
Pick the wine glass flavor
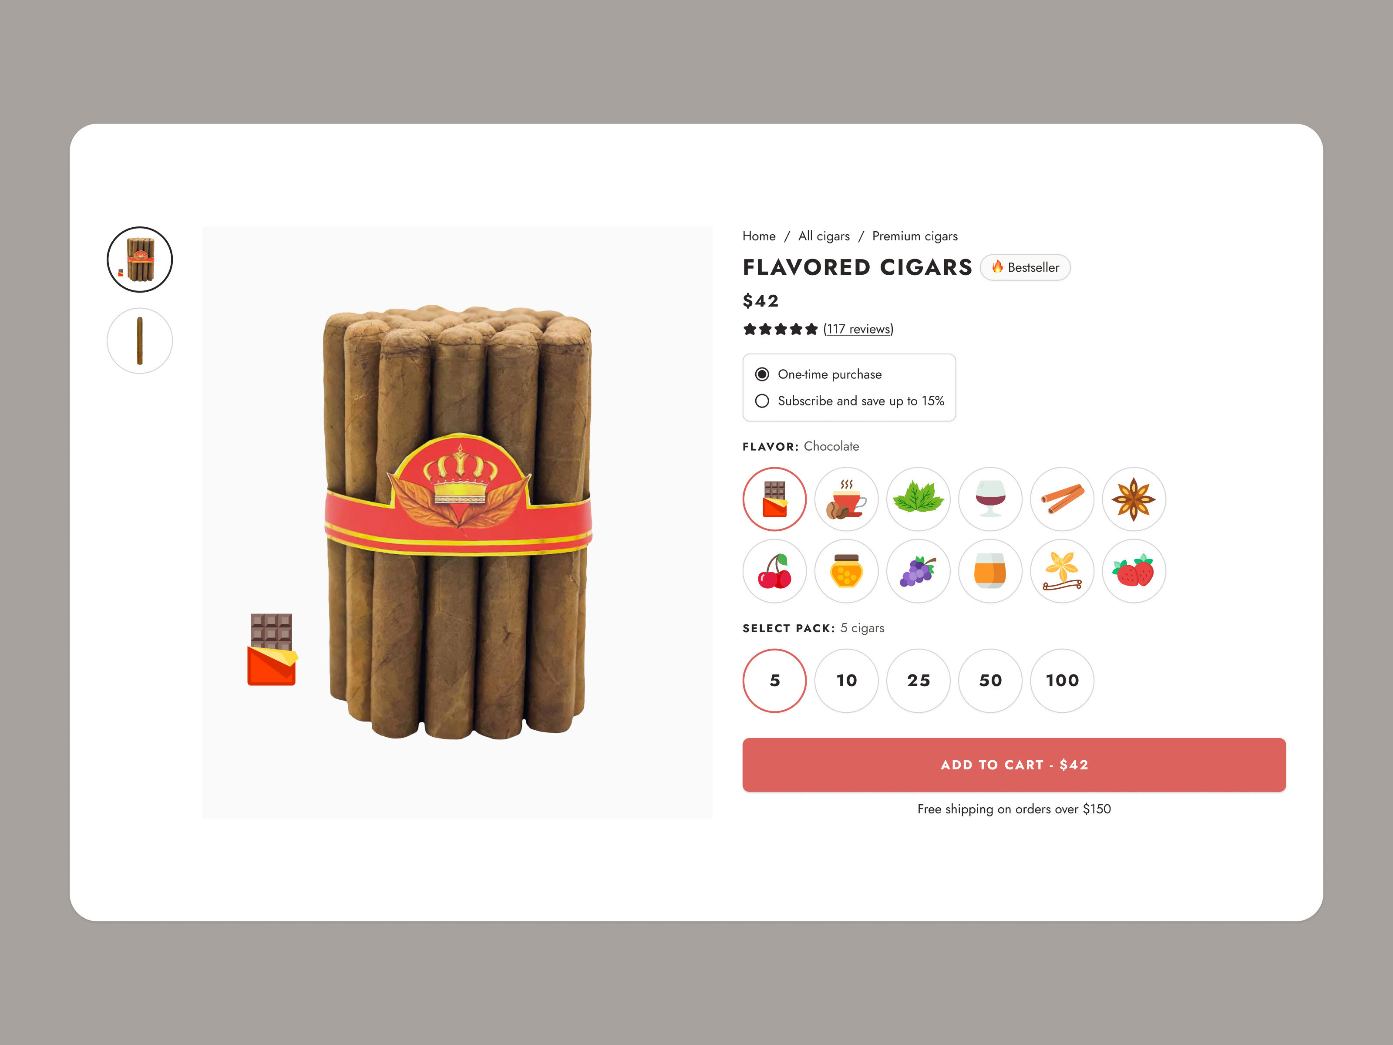pos(990,499)
